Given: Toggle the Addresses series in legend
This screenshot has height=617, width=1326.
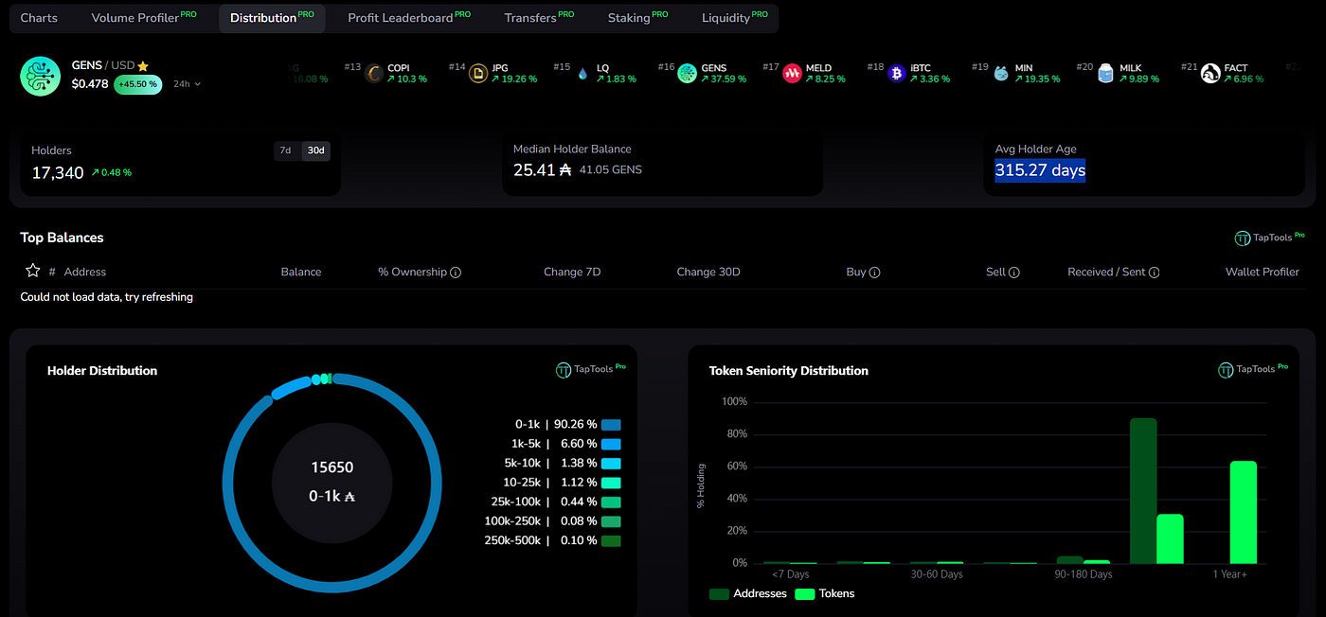Looking at the screenshot, I should tap(748, 593).
